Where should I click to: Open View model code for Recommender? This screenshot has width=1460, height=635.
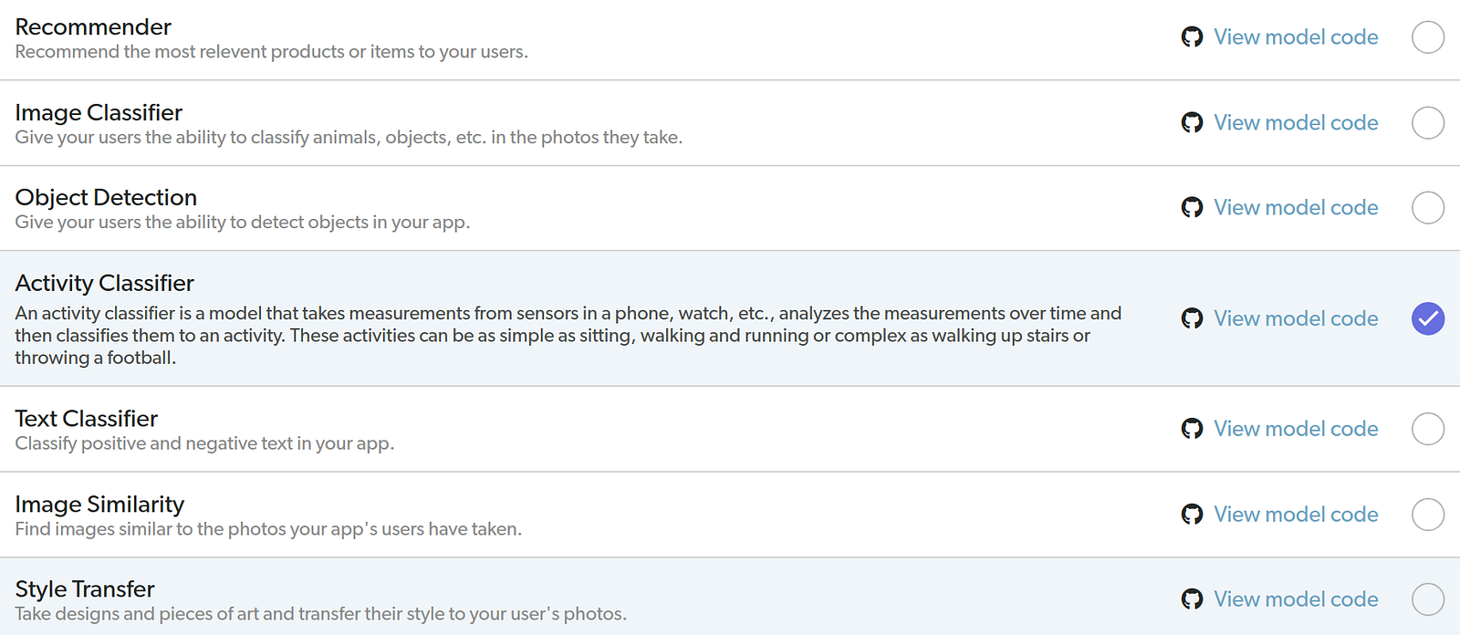[x=1296, y=37]
